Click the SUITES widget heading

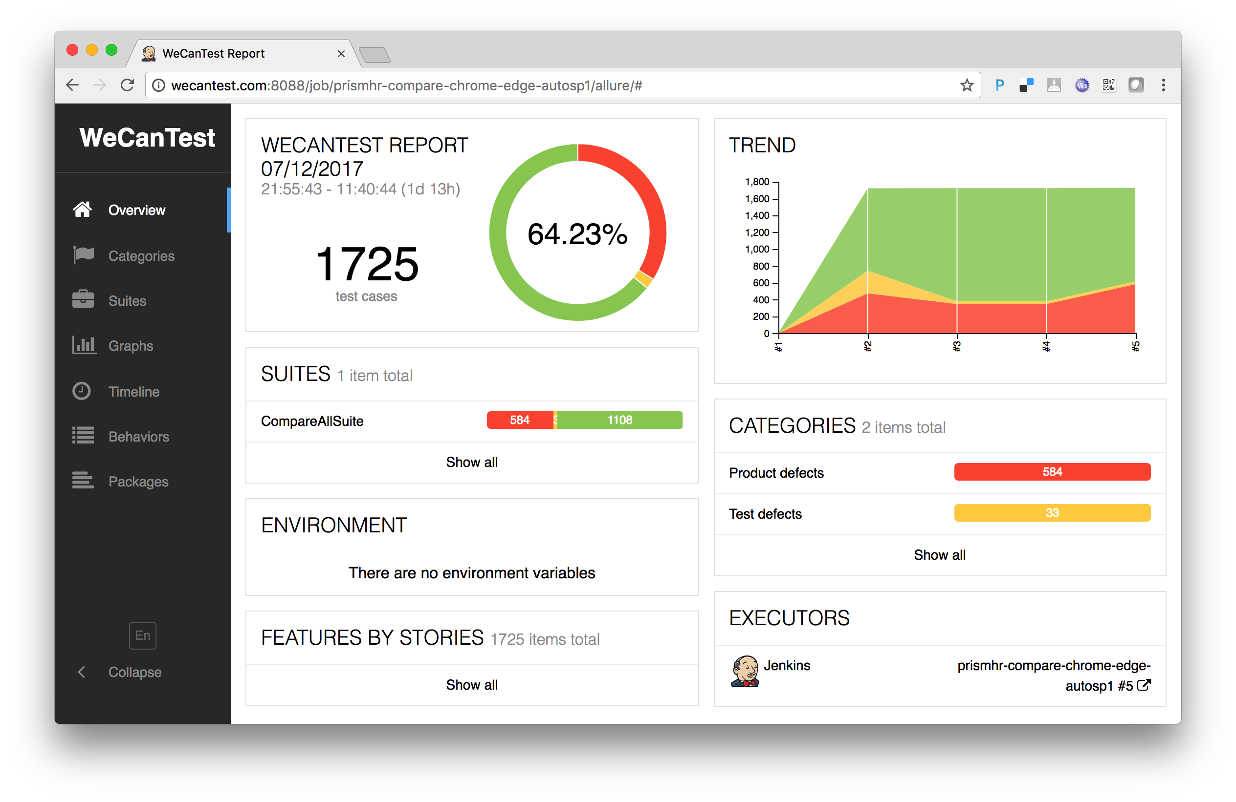click(295, 374)
